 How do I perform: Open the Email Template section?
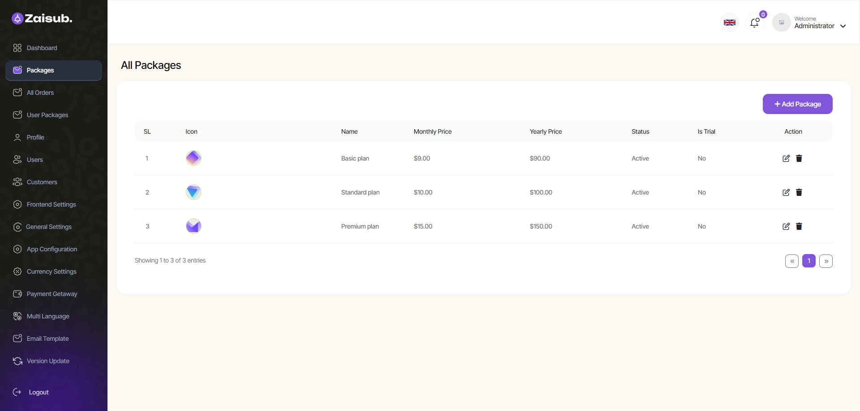click(47, 339)
